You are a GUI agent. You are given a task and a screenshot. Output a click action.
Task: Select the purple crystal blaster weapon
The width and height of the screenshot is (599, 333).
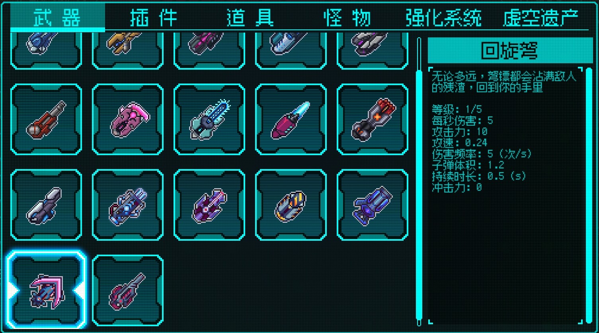coord(209,205)
